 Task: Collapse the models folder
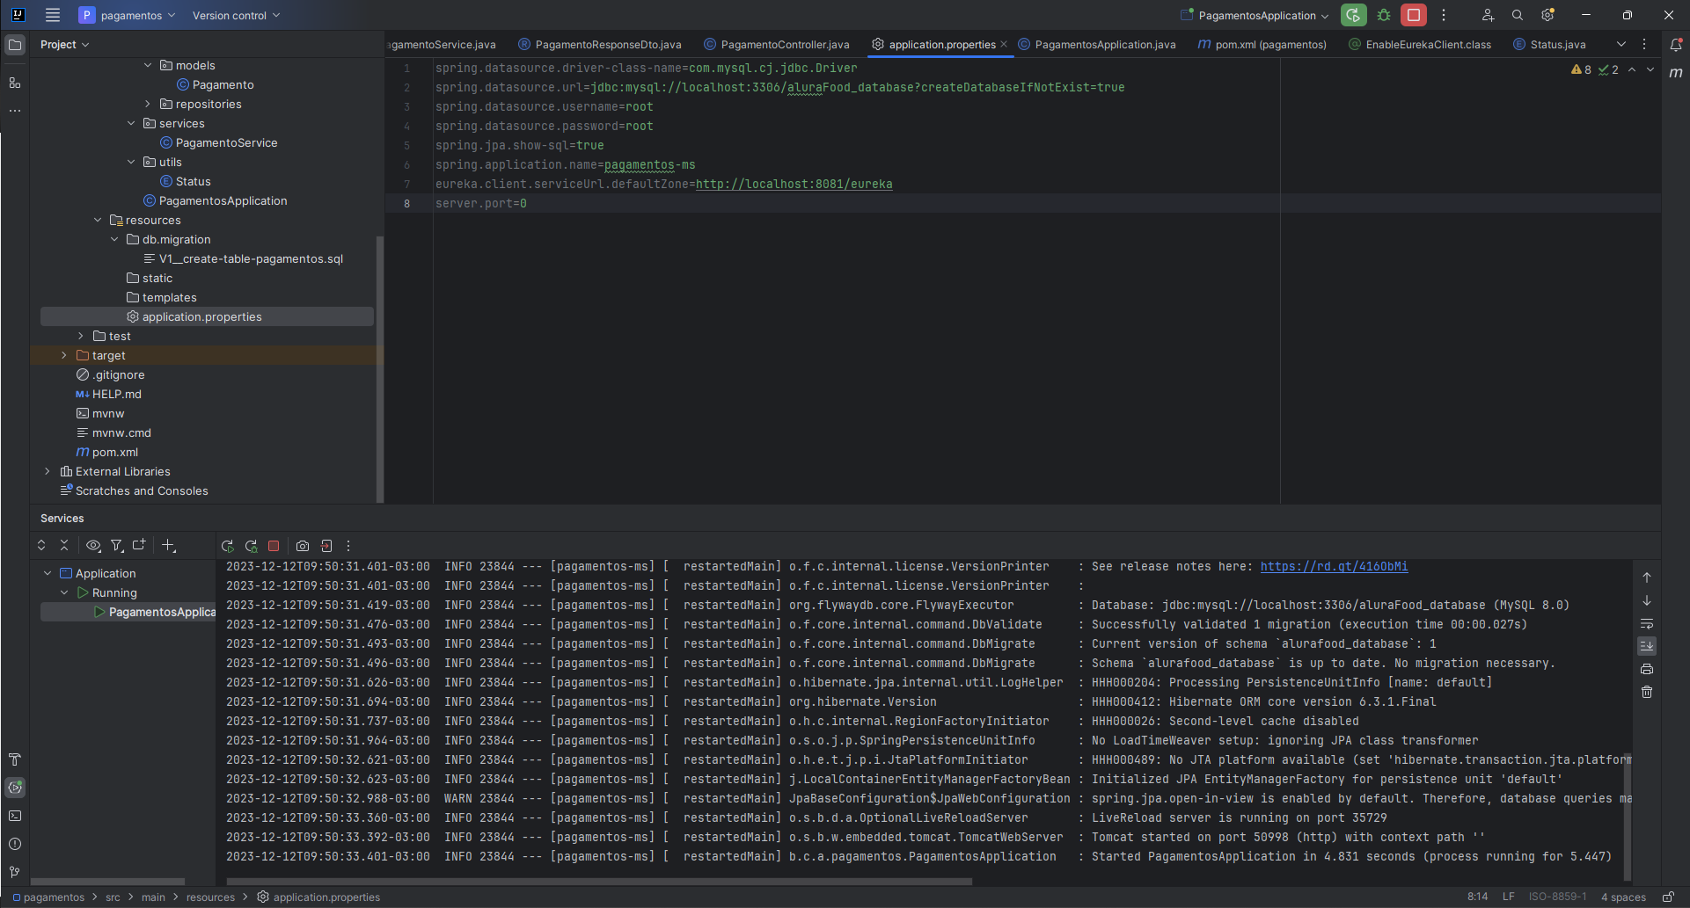tap(148, 65)
